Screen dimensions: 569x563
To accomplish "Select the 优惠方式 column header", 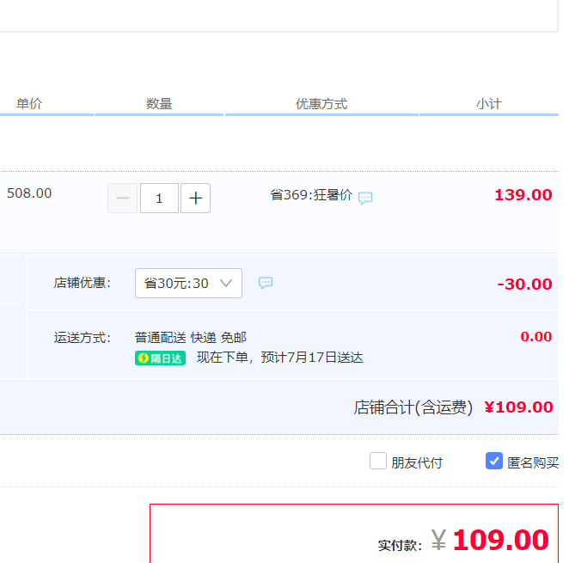I will click(x=321, y=104).
